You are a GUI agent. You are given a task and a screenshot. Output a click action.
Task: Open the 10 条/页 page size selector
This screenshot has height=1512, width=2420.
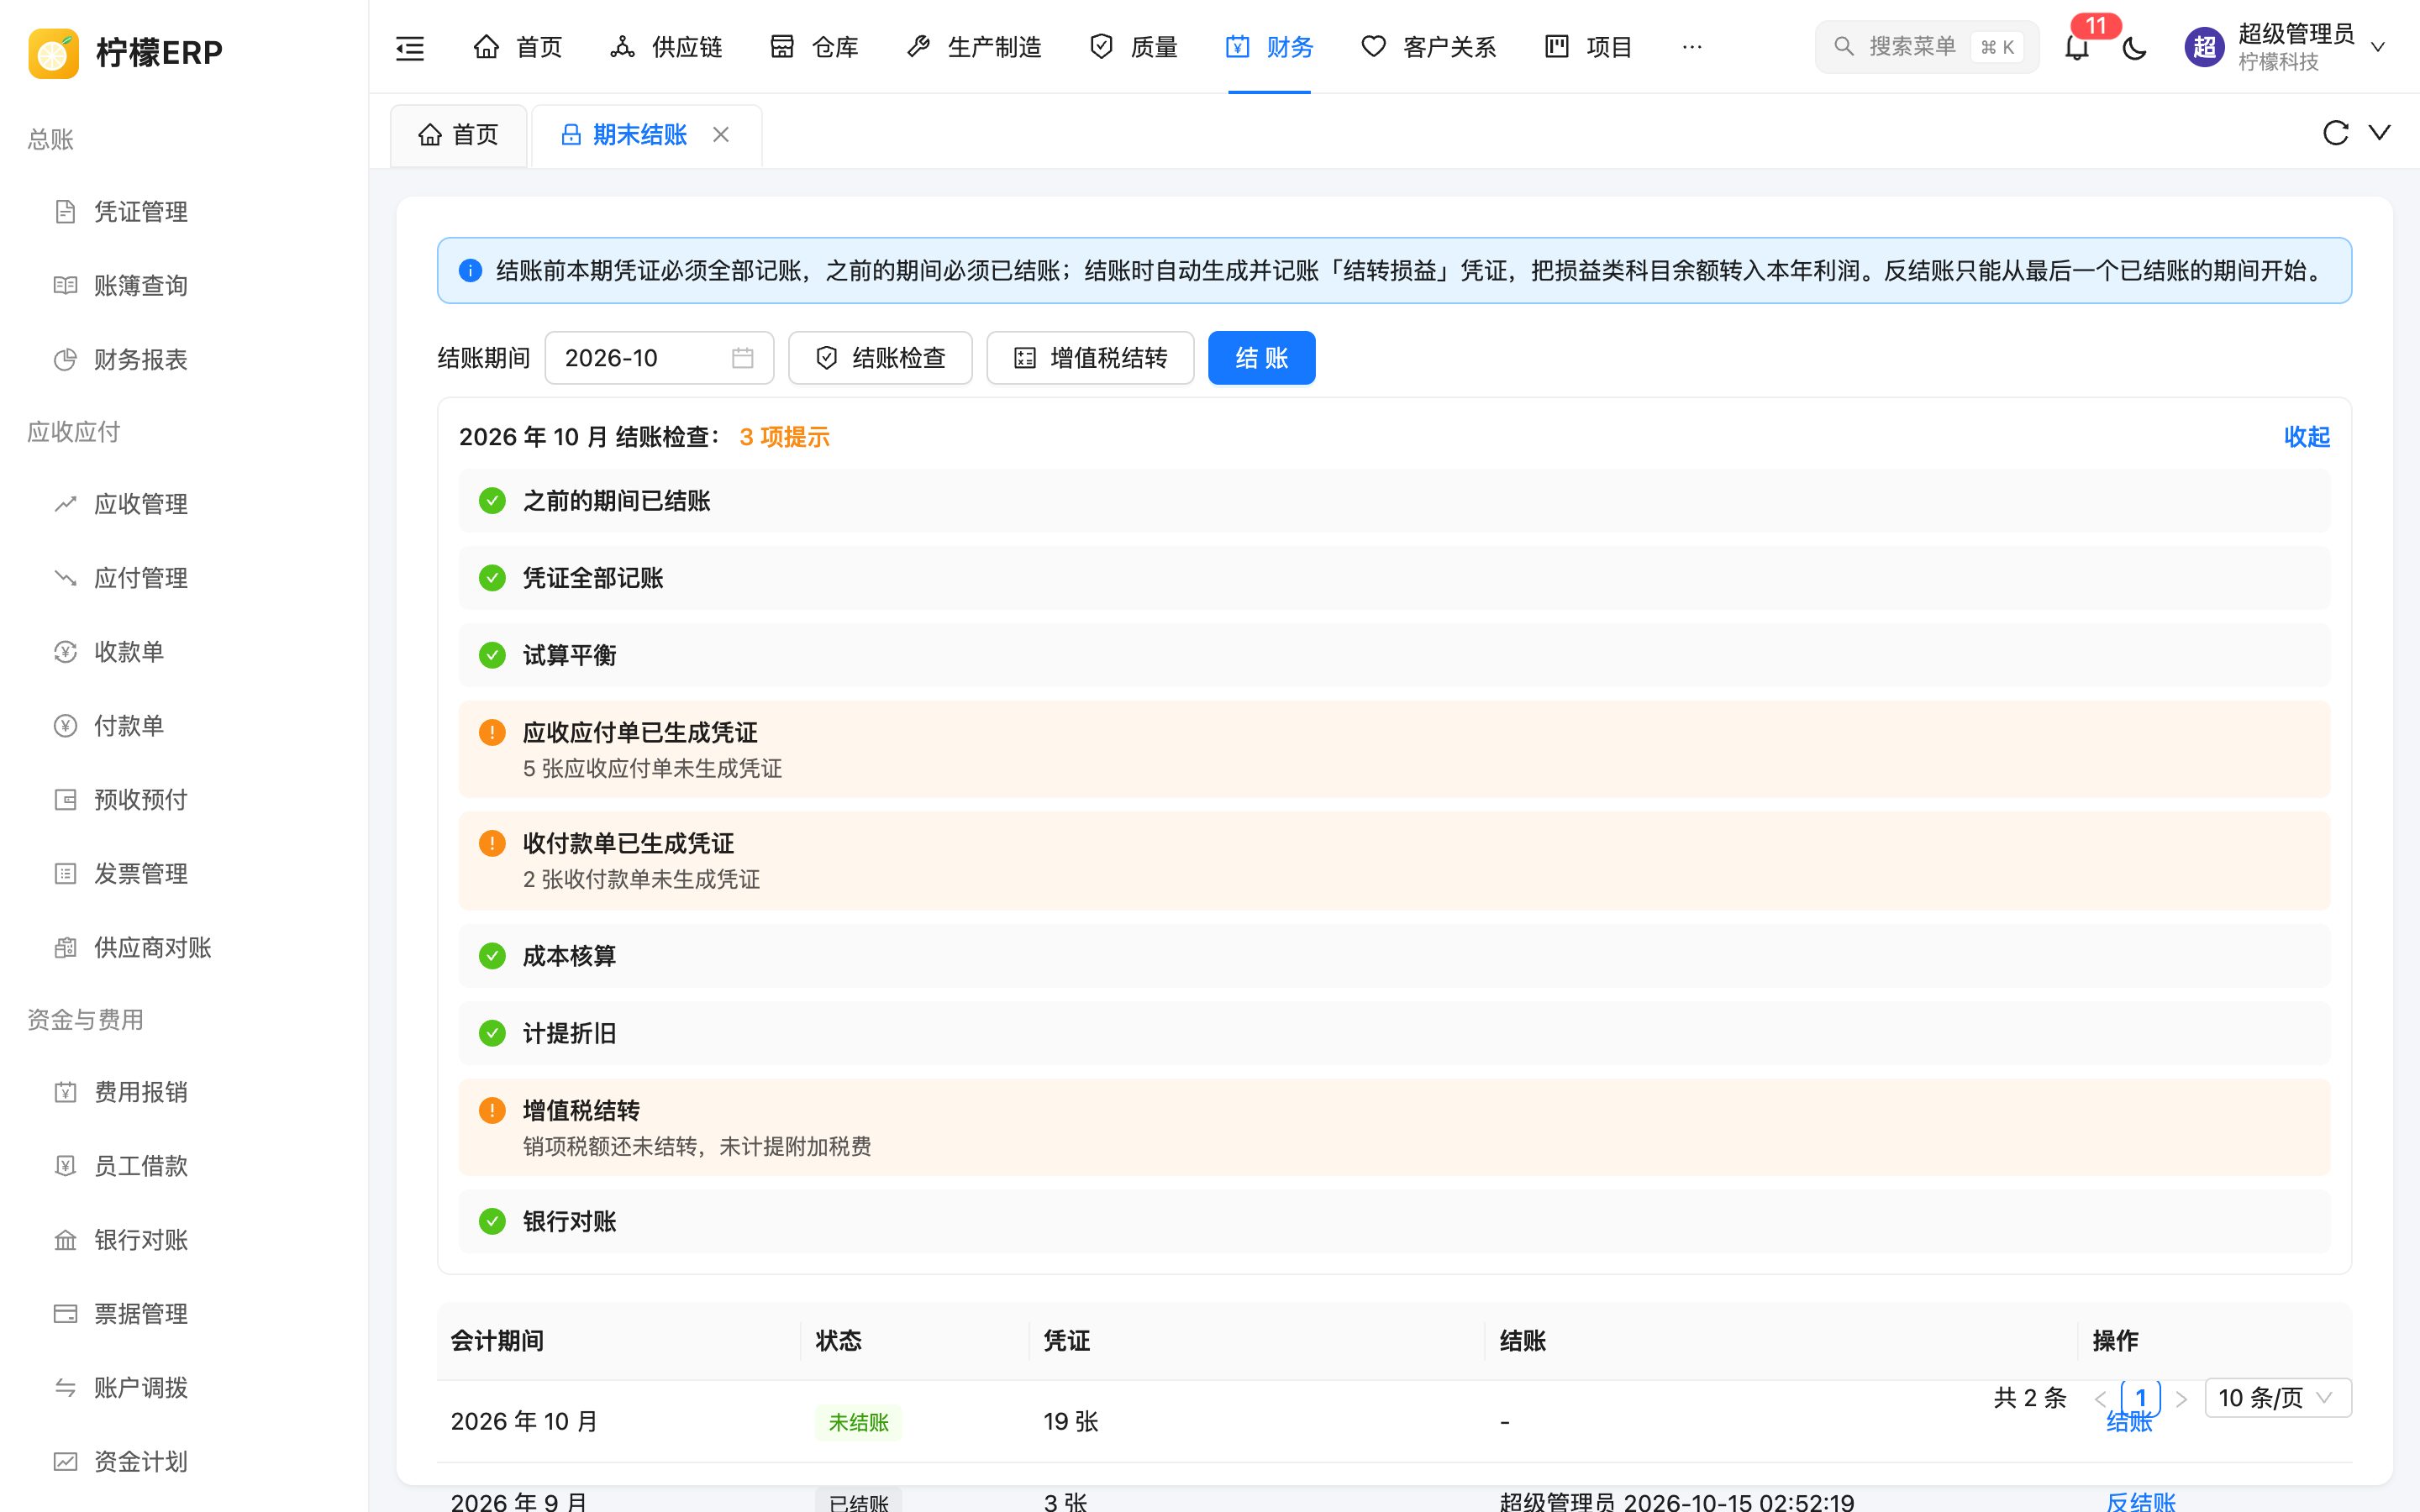pos(2277,1397)
